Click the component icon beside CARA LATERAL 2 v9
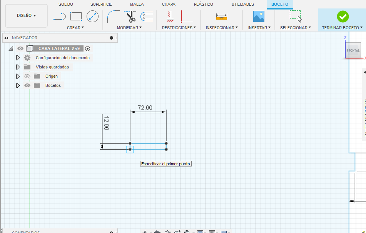The width and height of the screenshot is (366, 233). tap(30, 48)
